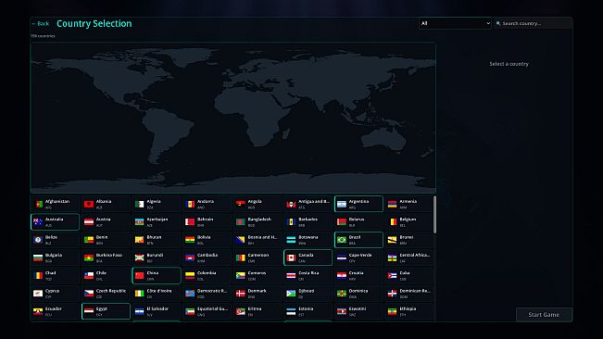
Task: Select the Cyprus country card
Action: click(55, 294)
